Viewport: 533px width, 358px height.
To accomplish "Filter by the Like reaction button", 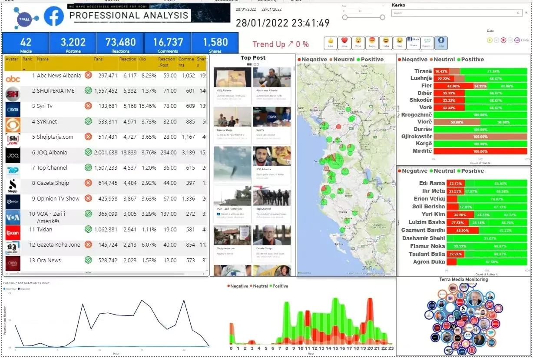I will 331,43.
